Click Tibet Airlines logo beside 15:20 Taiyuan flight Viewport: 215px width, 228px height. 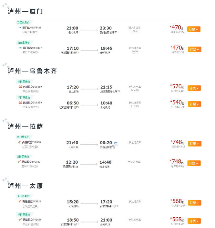pyautogui.click(x=20, y=201)
